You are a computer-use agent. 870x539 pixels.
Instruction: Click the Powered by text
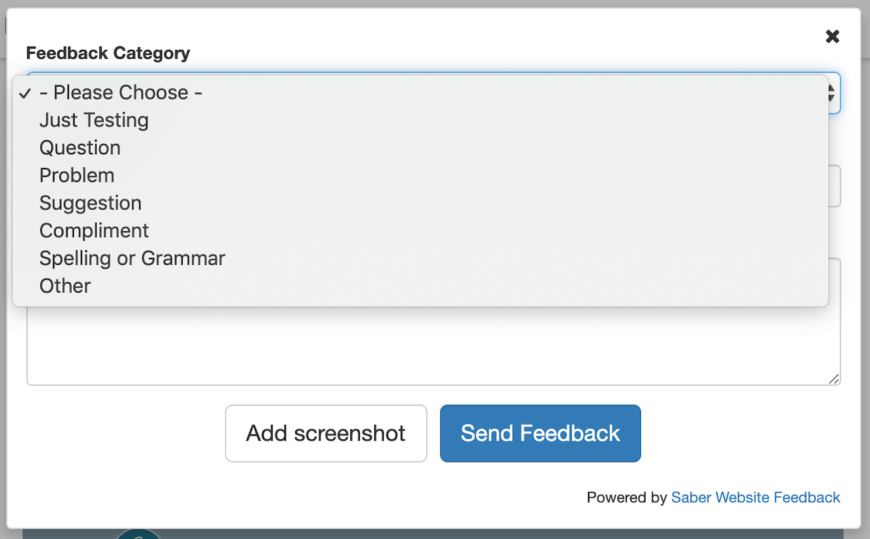tap(628, 497)
